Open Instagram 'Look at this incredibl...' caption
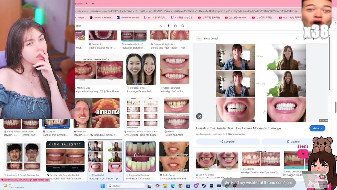337x190 pixels. [x=56, y=135]
